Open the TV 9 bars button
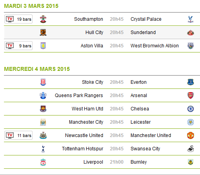The height and width of the screenshot is (175, 200). click(18, 46)
